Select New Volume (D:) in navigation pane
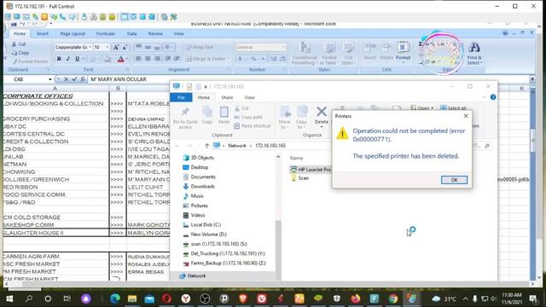 [205, 235]
